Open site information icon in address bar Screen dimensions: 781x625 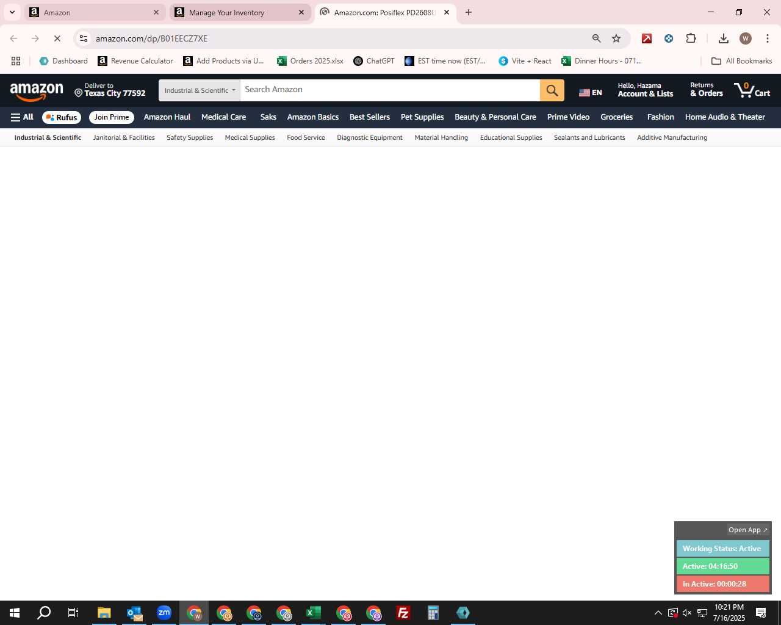pos(84,38)
